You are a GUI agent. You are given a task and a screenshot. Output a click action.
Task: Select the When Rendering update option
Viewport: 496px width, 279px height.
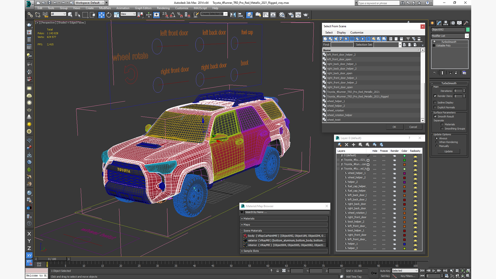[437, 142]
